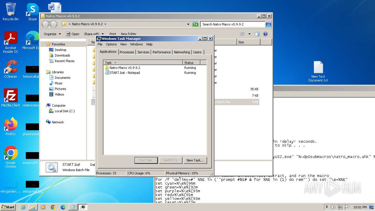Image resolution: width=375 pixels, height=211 pixels.
Task: Click the Size column header in Explorer
Action: 248,42
